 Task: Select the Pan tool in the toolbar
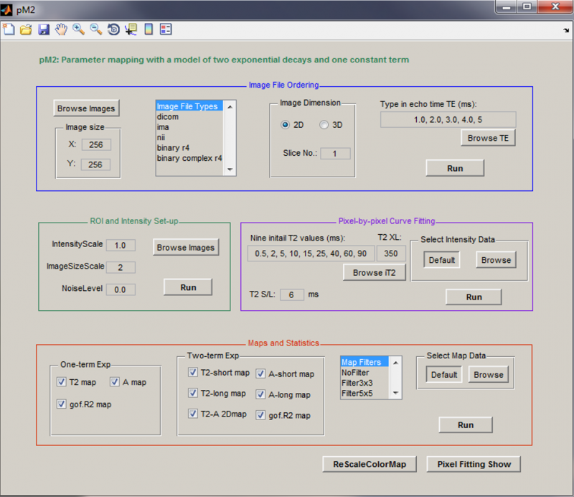click(x=62, y=29)
